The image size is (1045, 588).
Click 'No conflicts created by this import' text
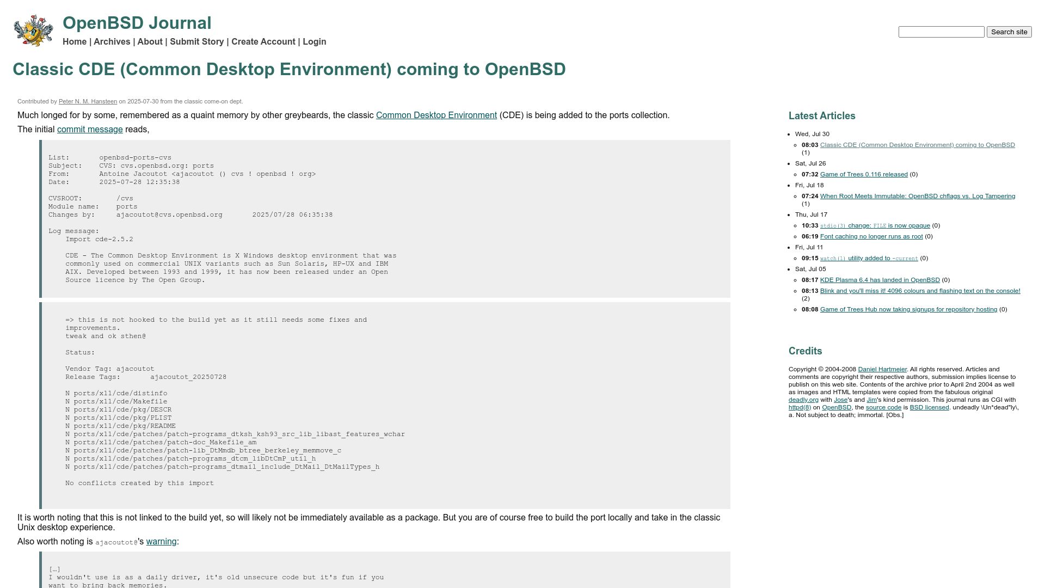tap(139, 483)
